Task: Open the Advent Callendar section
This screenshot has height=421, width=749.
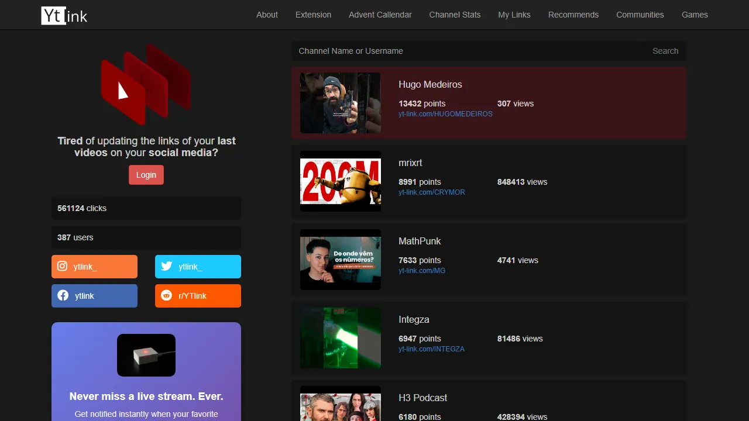Action: coord(380,15)
